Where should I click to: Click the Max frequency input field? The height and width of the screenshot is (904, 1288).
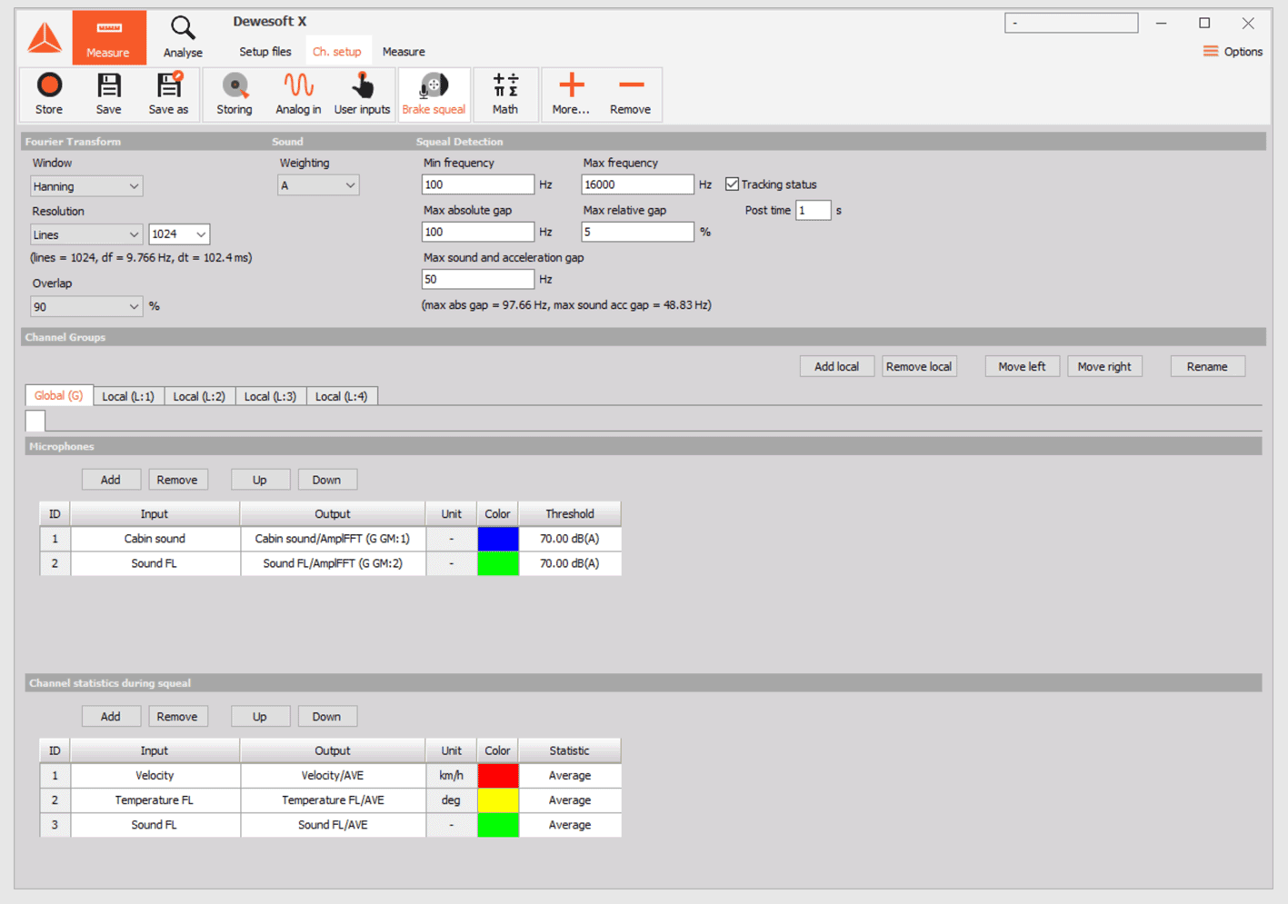coord(636,184)
